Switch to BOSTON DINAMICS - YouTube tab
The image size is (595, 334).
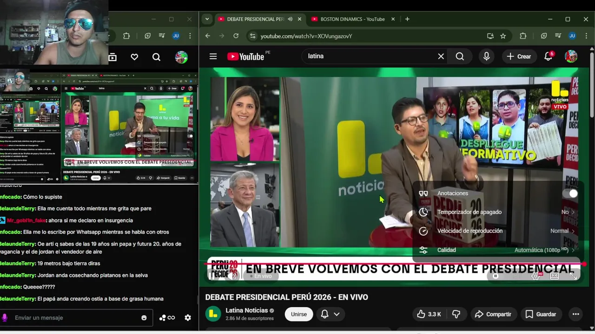[352, 19]
